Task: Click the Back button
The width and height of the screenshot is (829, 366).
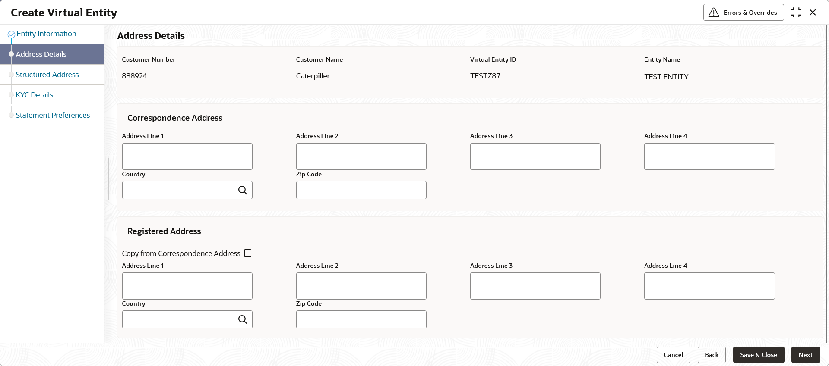Action: click(712, 355)
